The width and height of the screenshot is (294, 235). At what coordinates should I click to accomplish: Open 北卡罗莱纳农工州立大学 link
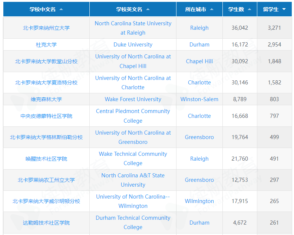click(46, 180)
